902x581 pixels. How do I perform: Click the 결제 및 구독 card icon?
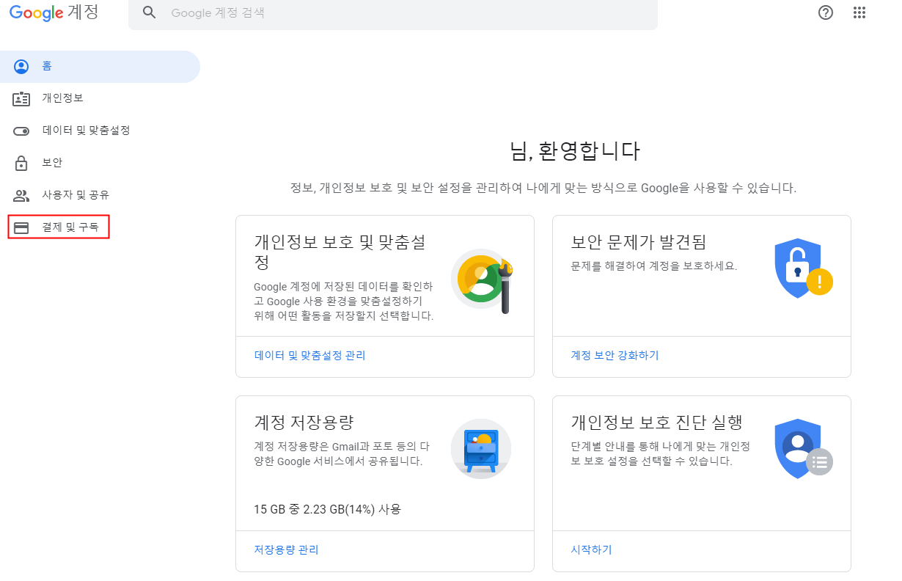pos(21,228)
